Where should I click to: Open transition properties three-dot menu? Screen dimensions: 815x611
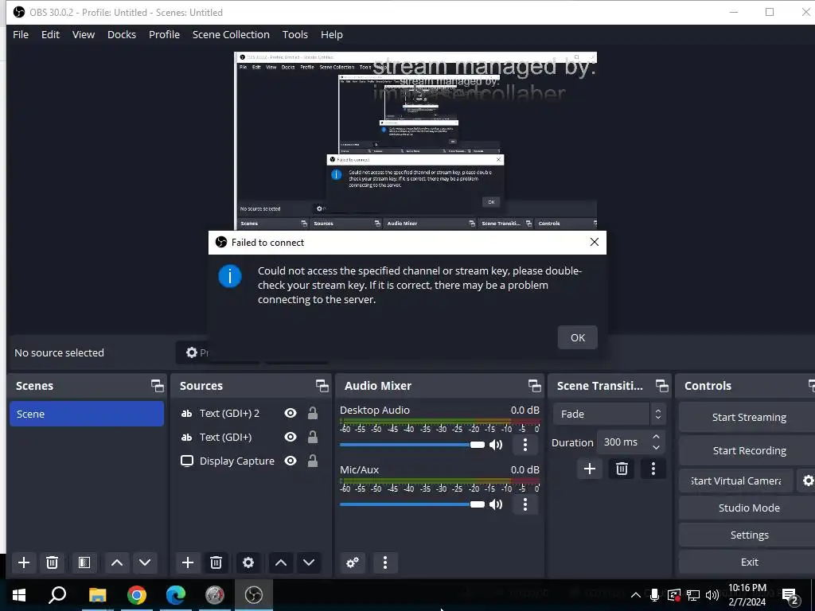pyautogui.click(x=653, y=469)
